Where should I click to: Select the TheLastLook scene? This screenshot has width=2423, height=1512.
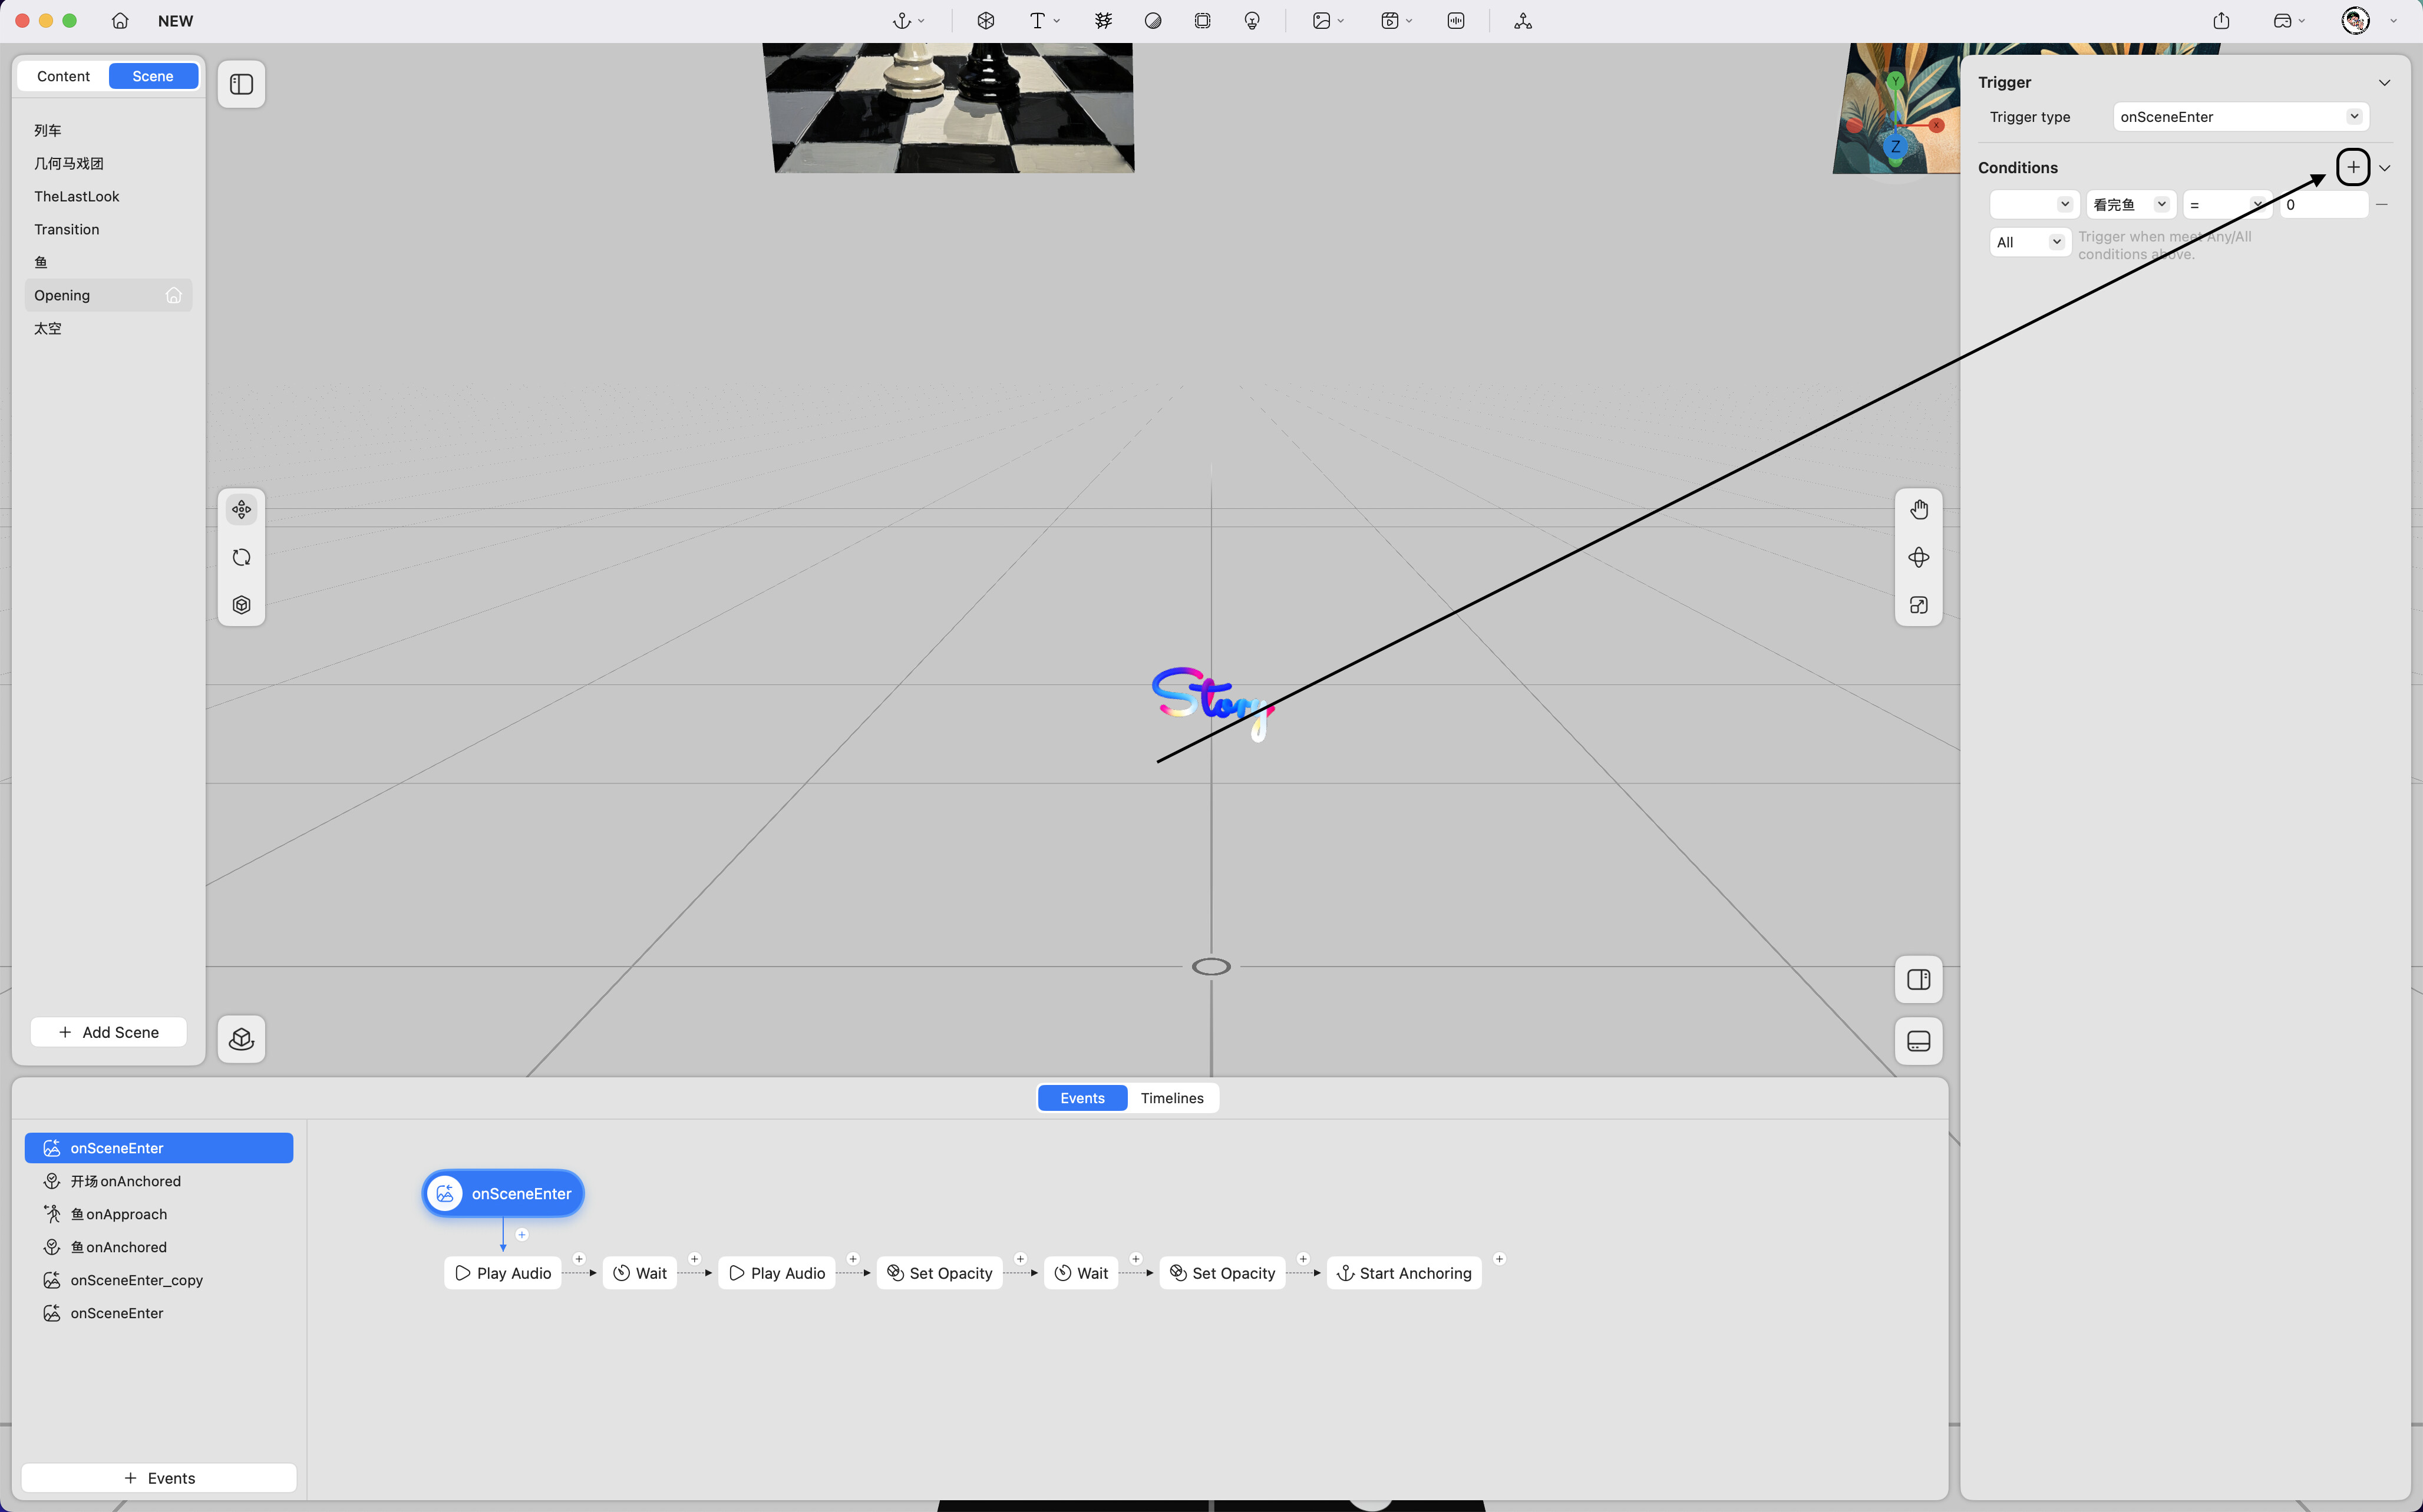pos(77,196)
